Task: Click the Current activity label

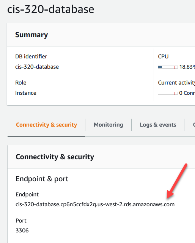Action: click(x=176, y=83)
